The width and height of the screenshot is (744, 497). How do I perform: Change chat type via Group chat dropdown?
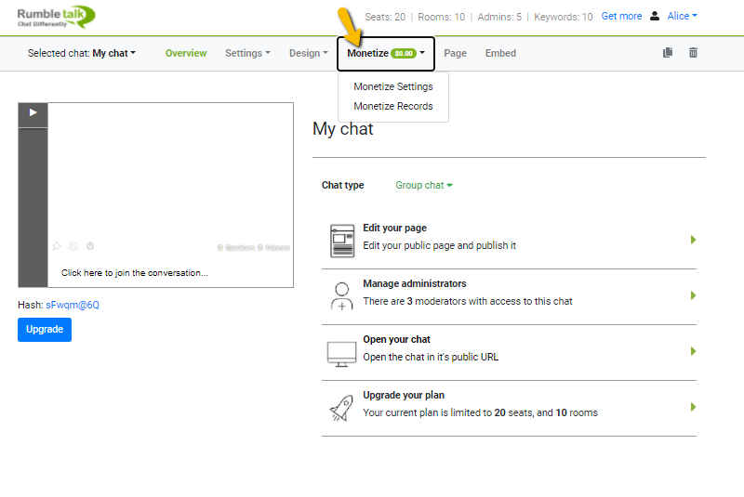coord(423,185)
